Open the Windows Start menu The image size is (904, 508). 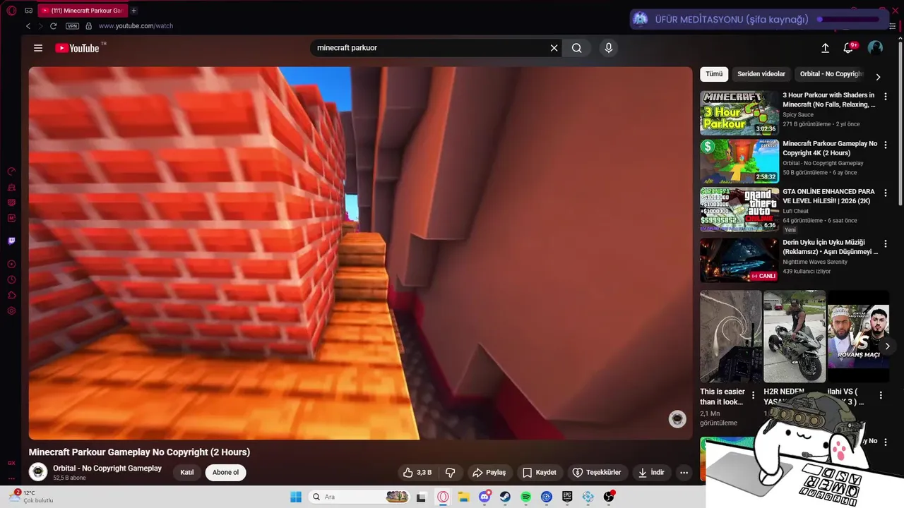(x=296, y=497)
